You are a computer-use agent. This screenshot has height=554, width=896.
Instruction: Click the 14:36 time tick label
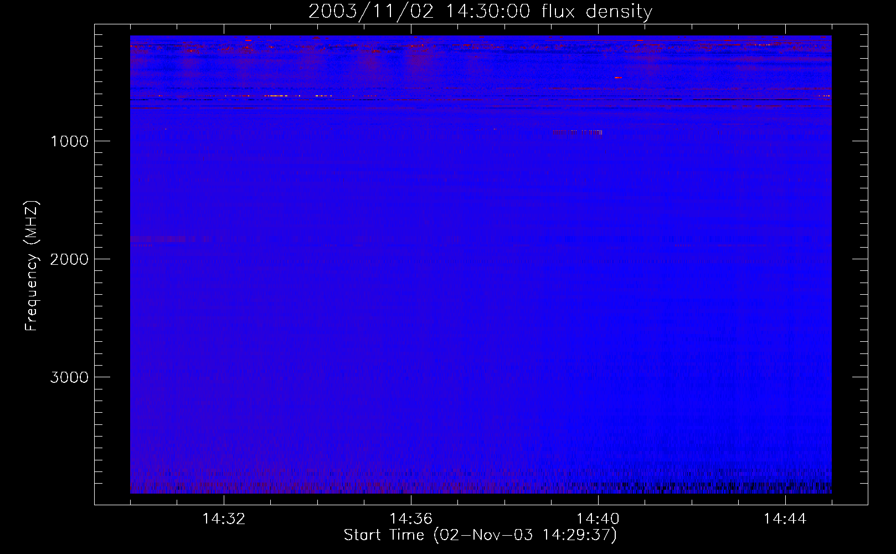click(411, 519)
